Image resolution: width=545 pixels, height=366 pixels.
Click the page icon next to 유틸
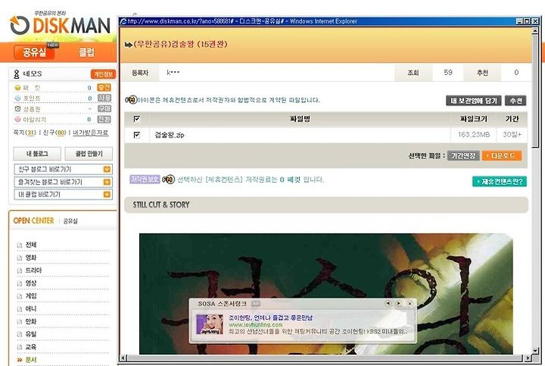pyautogui.click(x=20, y=334)
